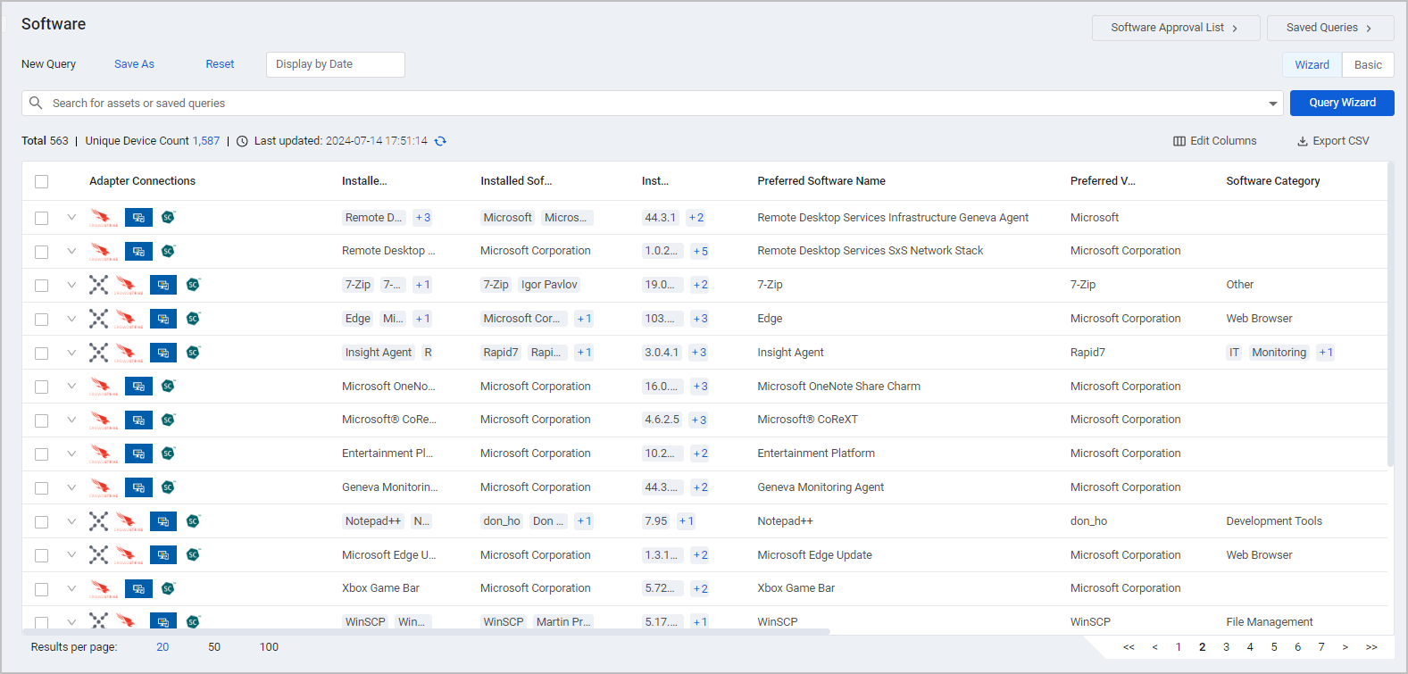Click the clock icon beside Last updated
This screenshot has width=1408, height=674.
click(242, 141)
